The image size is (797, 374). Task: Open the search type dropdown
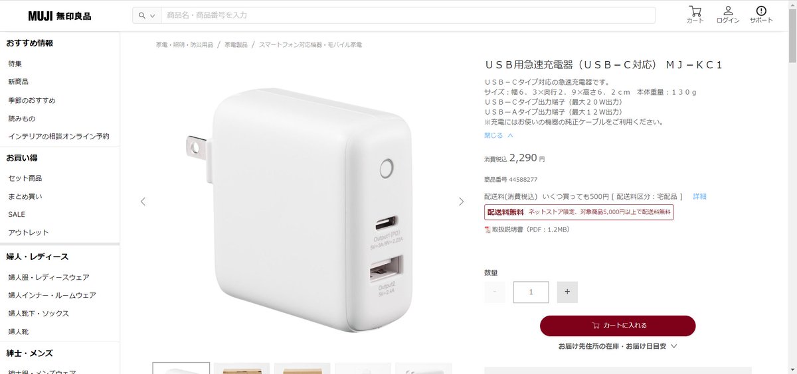(x=147, y=15)
